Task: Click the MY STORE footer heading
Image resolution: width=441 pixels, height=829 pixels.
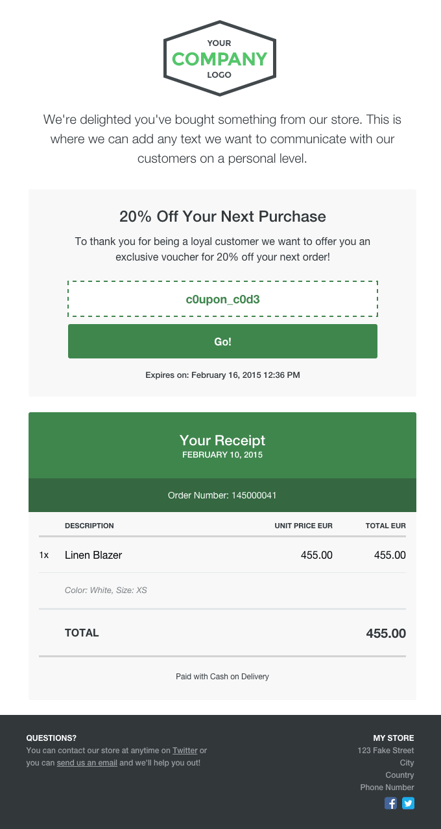Action: [x=393, y=738]
